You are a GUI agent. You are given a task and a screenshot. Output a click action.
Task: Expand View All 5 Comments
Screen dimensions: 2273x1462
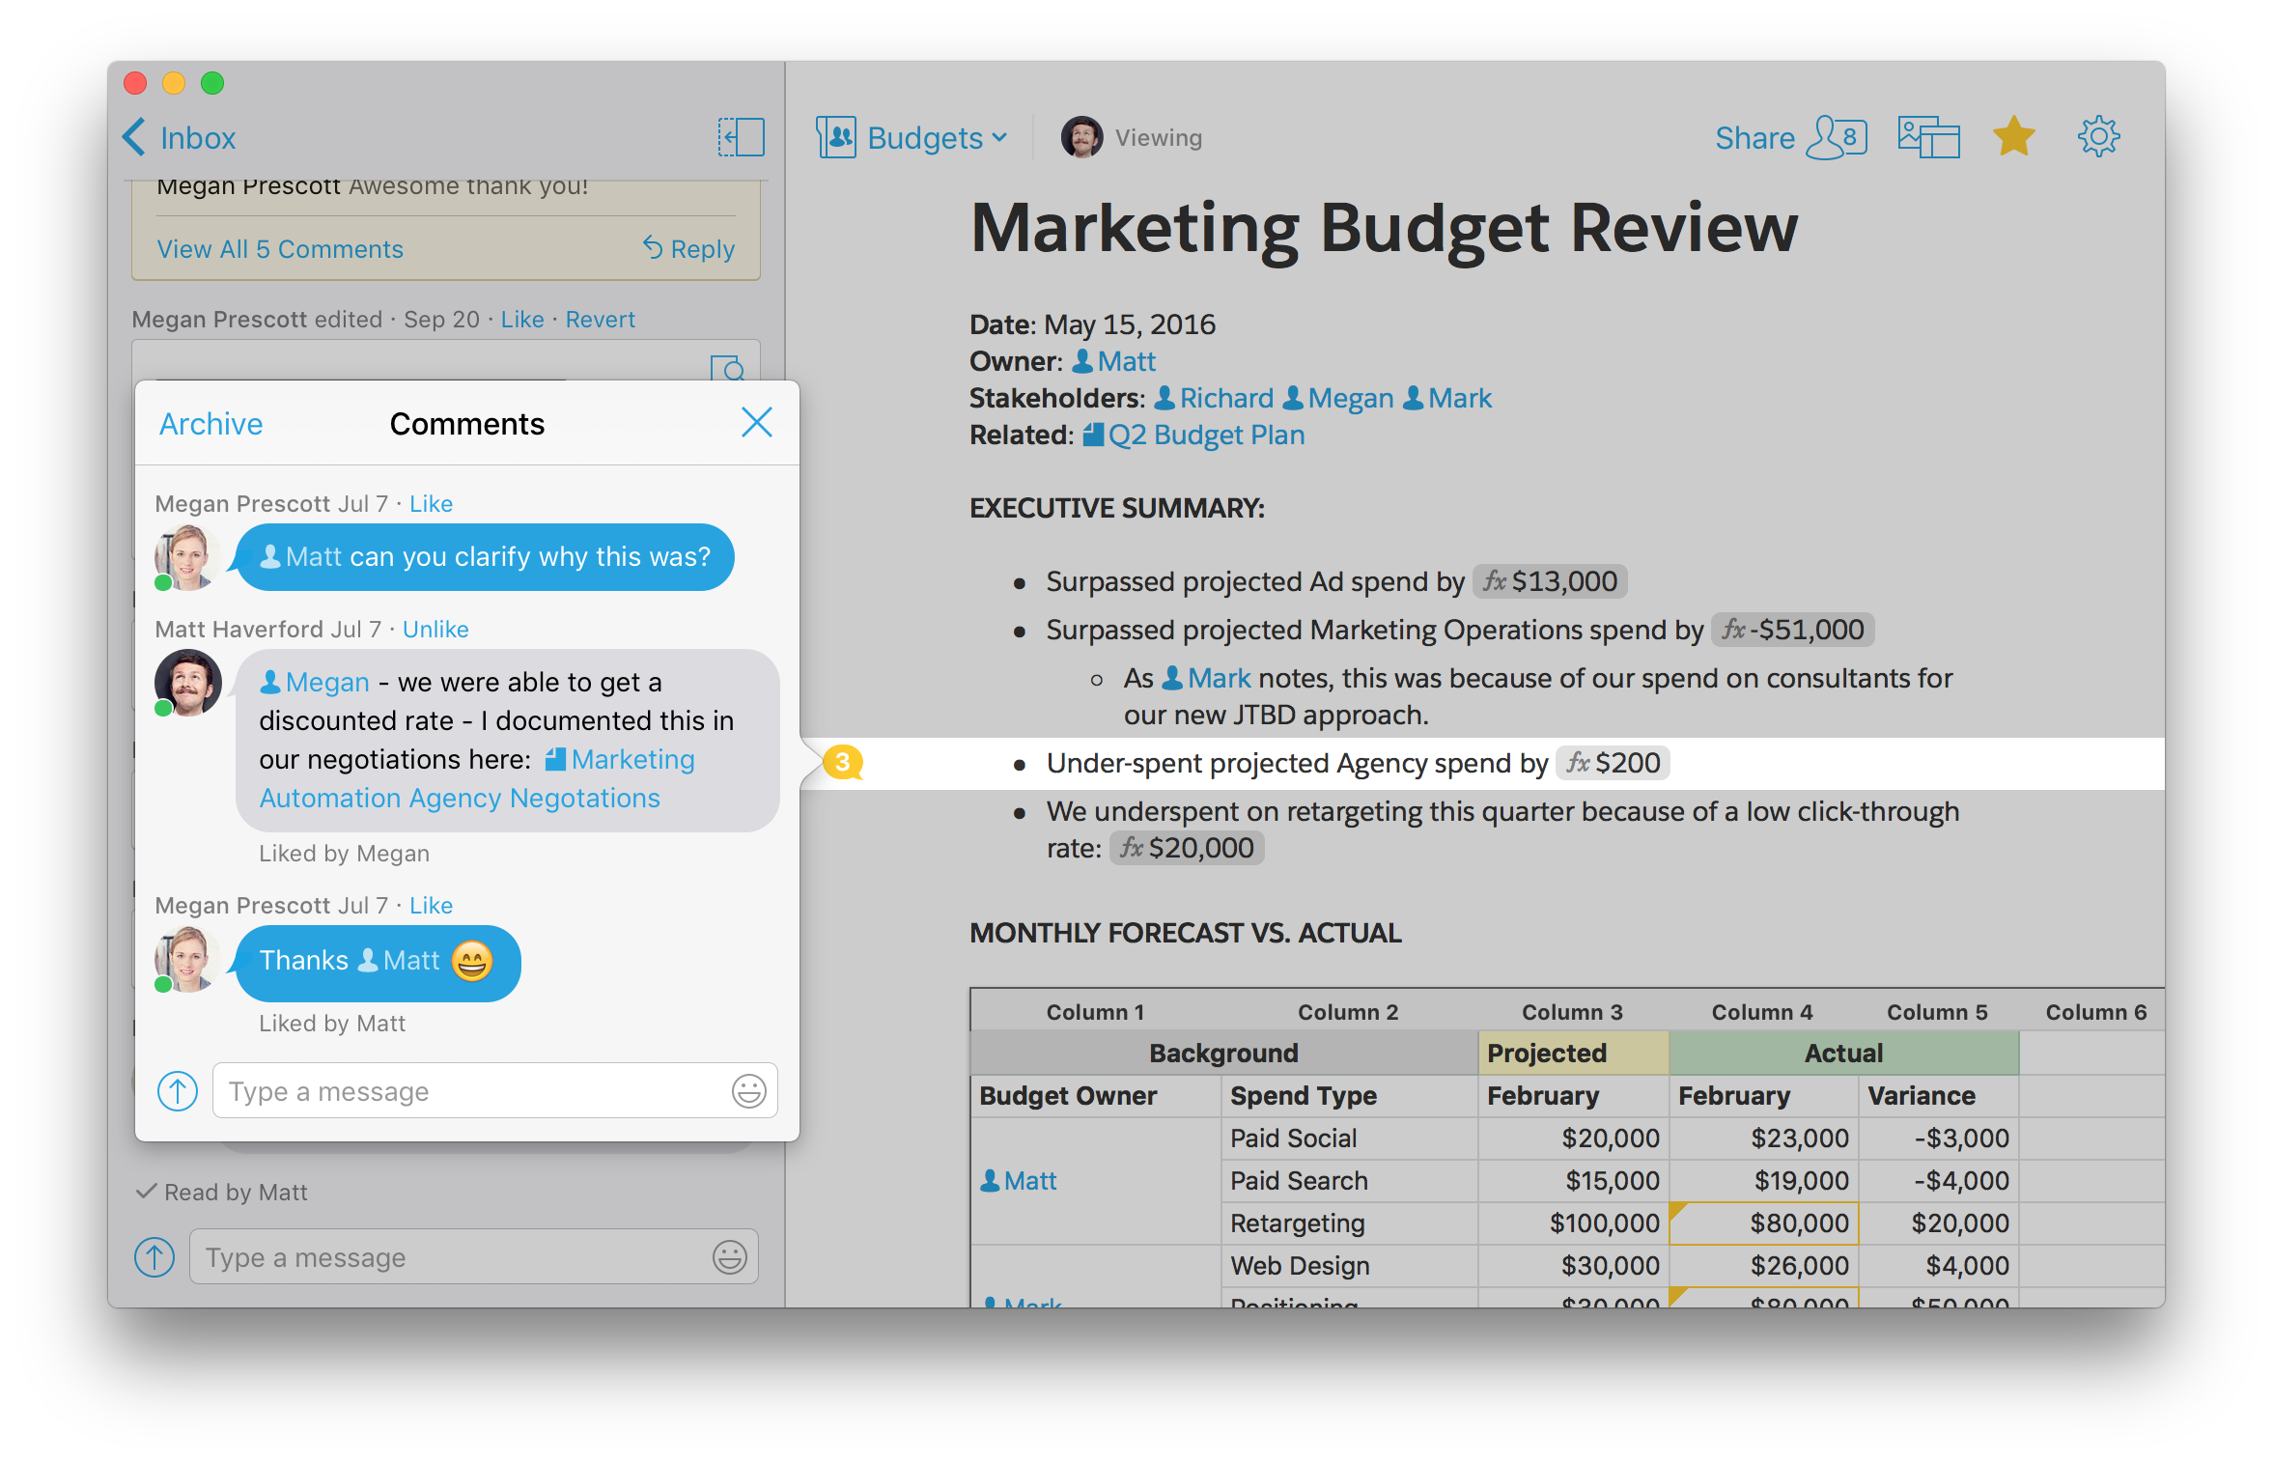tap(280, 249)
